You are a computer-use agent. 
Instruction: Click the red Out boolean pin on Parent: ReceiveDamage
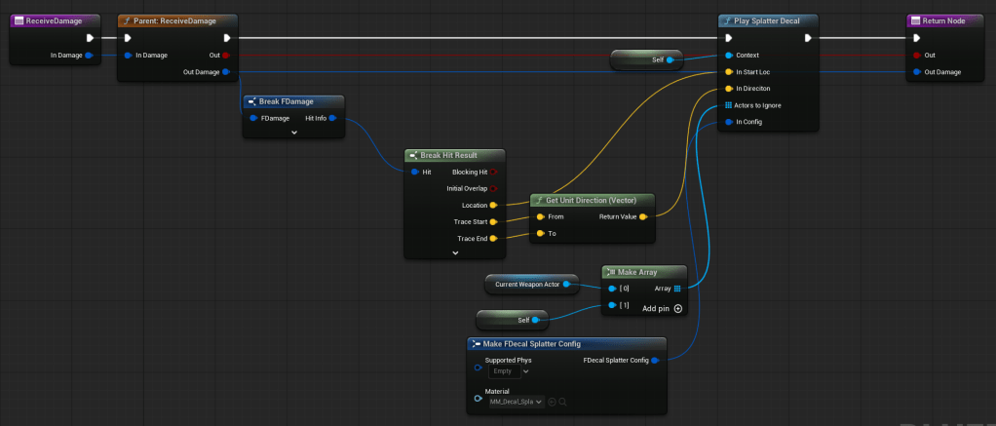click(x=227, y=56)
